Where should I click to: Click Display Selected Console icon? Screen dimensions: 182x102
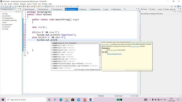[175, 12]
